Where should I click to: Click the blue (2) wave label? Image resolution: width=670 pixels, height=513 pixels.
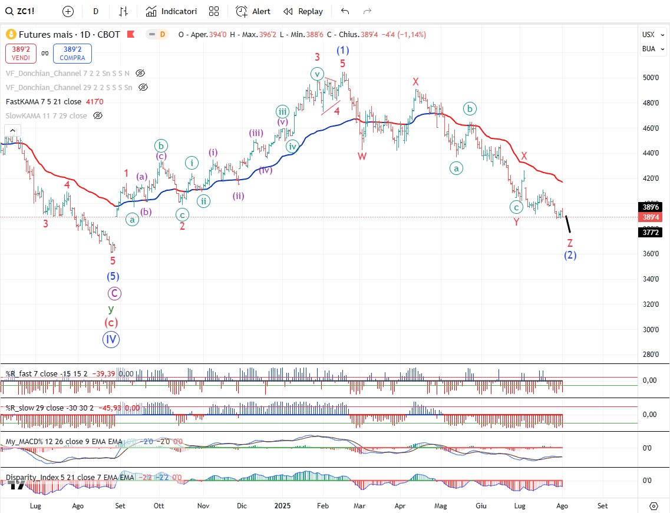tap(570, 255)
